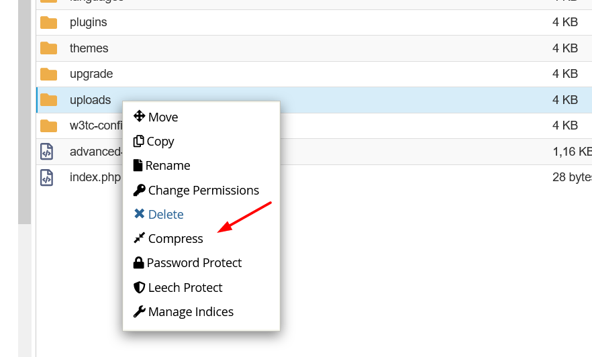Click the shield Leech Protect icon

[x=140, y=287]
